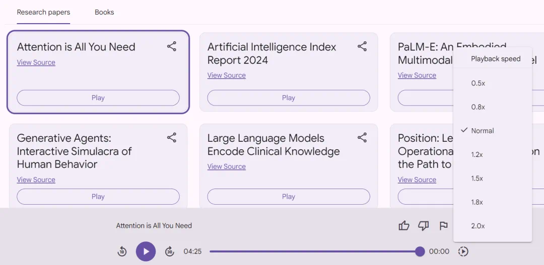Rewind 10 seconds

pos(122,251)
